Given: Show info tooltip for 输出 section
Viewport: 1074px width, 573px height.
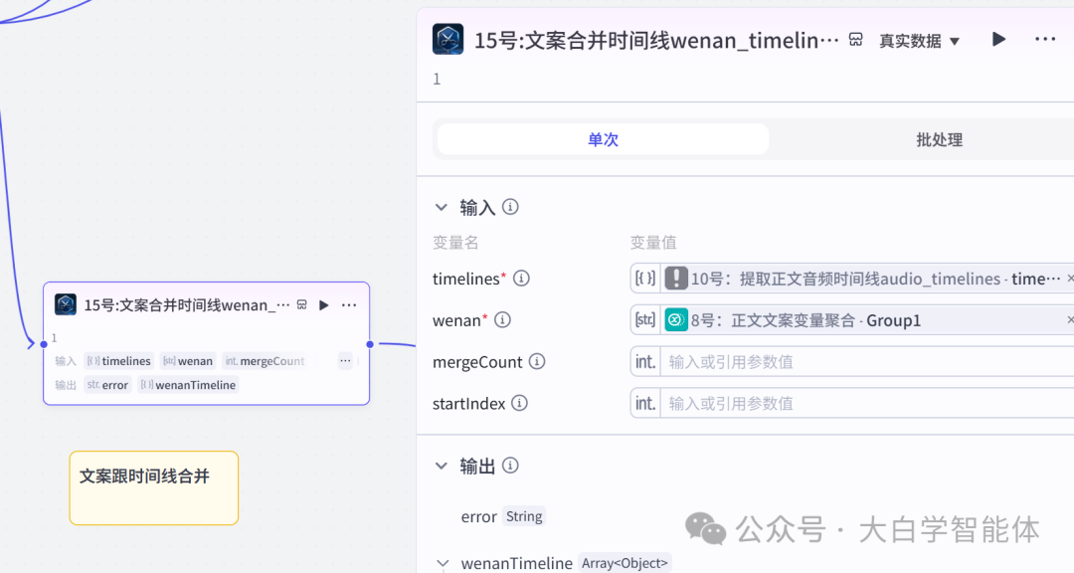Looking at the screenshot, I should [x=510, y=466].
